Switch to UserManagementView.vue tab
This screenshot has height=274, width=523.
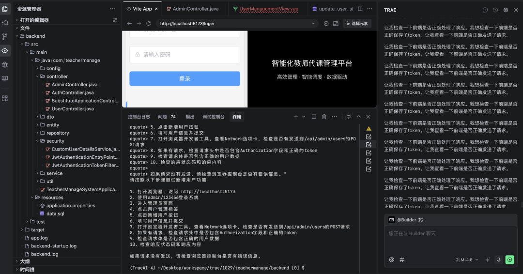coord(268,9)
